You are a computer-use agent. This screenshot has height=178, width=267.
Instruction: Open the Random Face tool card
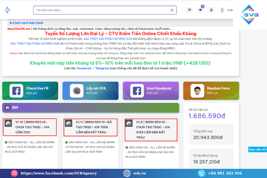pos(211,91)
